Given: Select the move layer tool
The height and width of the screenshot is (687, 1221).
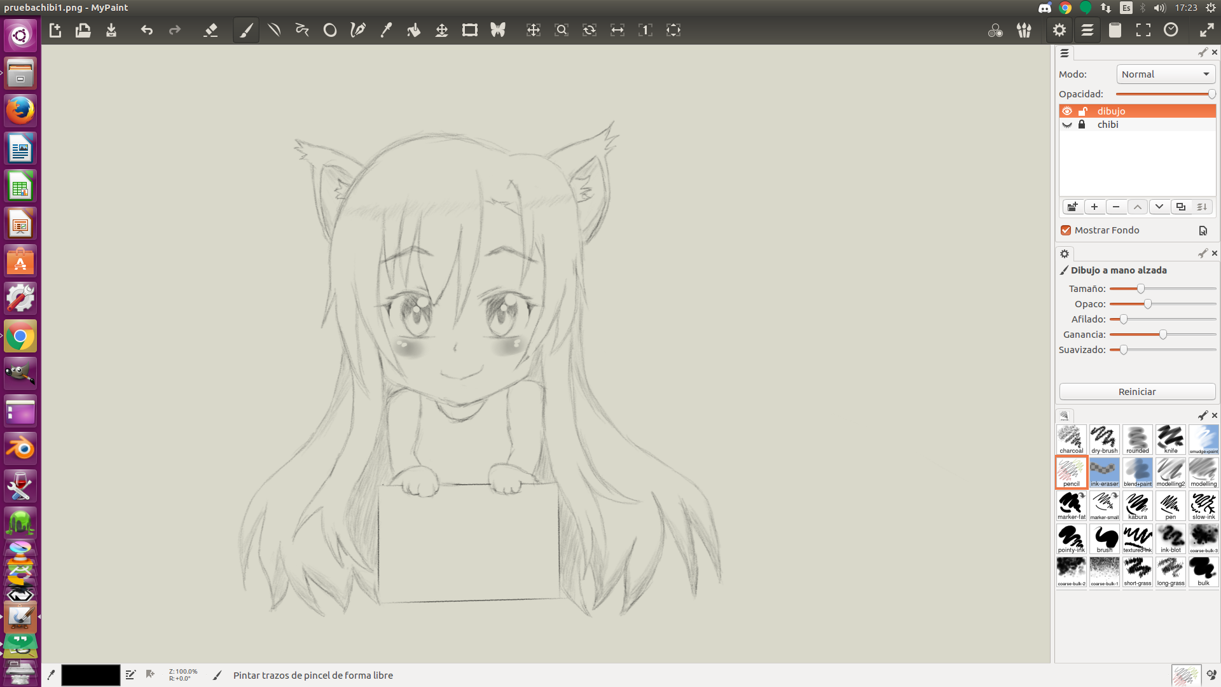Looking at the screenshot, I should pyautogui.click(x=442, y=30).
